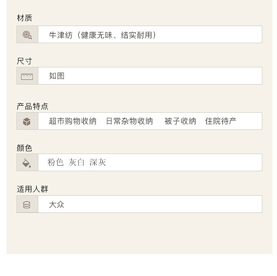Select 超市购物收纳 feature text
277x276 pixels.
[x=73, y=121]
